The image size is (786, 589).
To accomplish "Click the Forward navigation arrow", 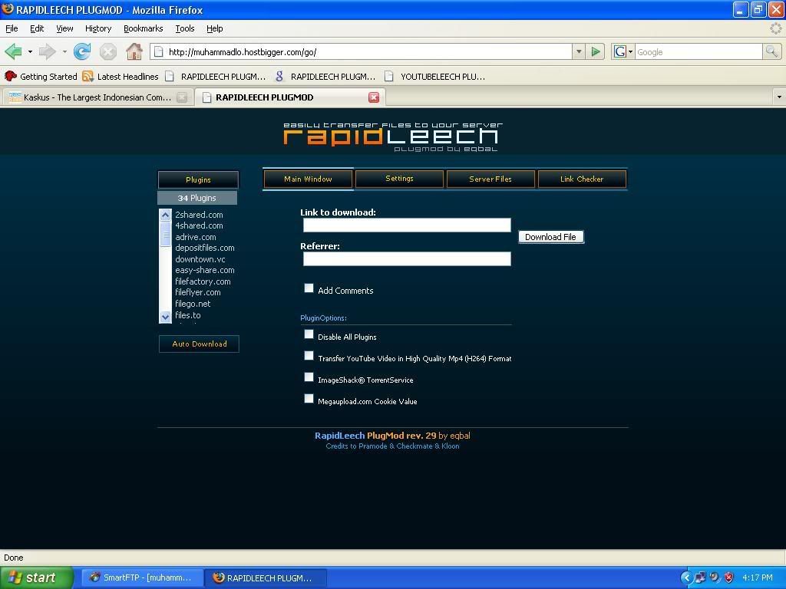I will (48, 51).
